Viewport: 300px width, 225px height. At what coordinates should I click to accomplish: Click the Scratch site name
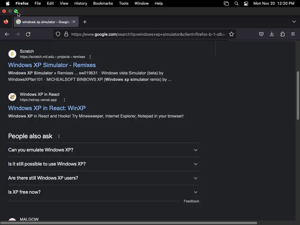[x=27, y=51]
